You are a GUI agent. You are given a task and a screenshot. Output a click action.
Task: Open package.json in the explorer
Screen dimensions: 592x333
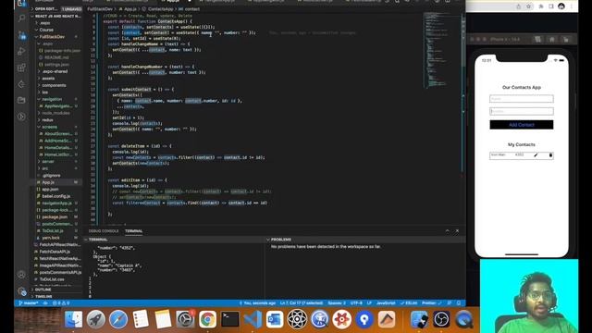(55, 217)
